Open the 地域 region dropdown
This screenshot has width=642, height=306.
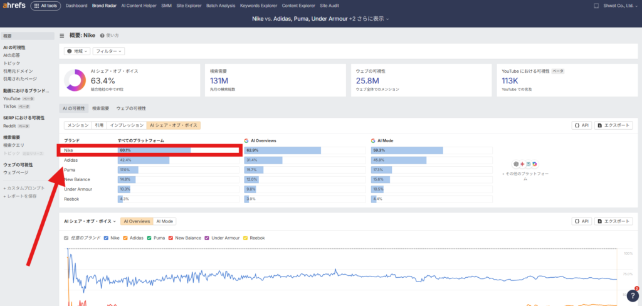(x=77, y=51)
